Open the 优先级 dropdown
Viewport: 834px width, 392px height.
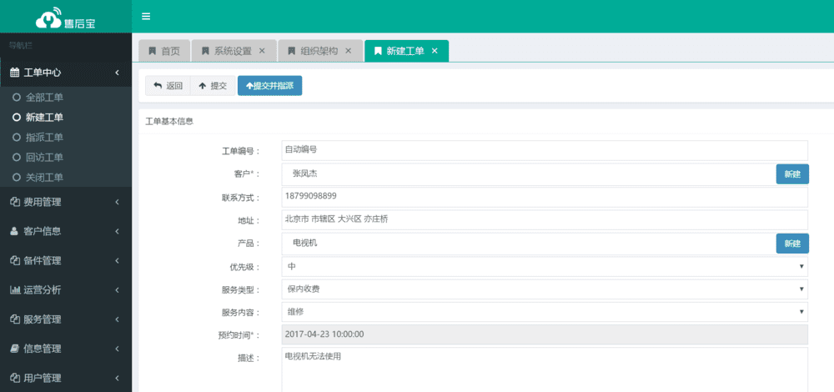tap(545, 266)
